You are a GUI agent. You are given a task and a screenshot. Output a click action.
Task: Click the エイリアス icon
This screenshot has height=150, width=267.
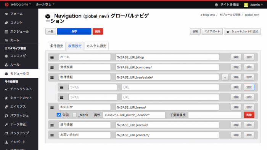pos(6,107)
